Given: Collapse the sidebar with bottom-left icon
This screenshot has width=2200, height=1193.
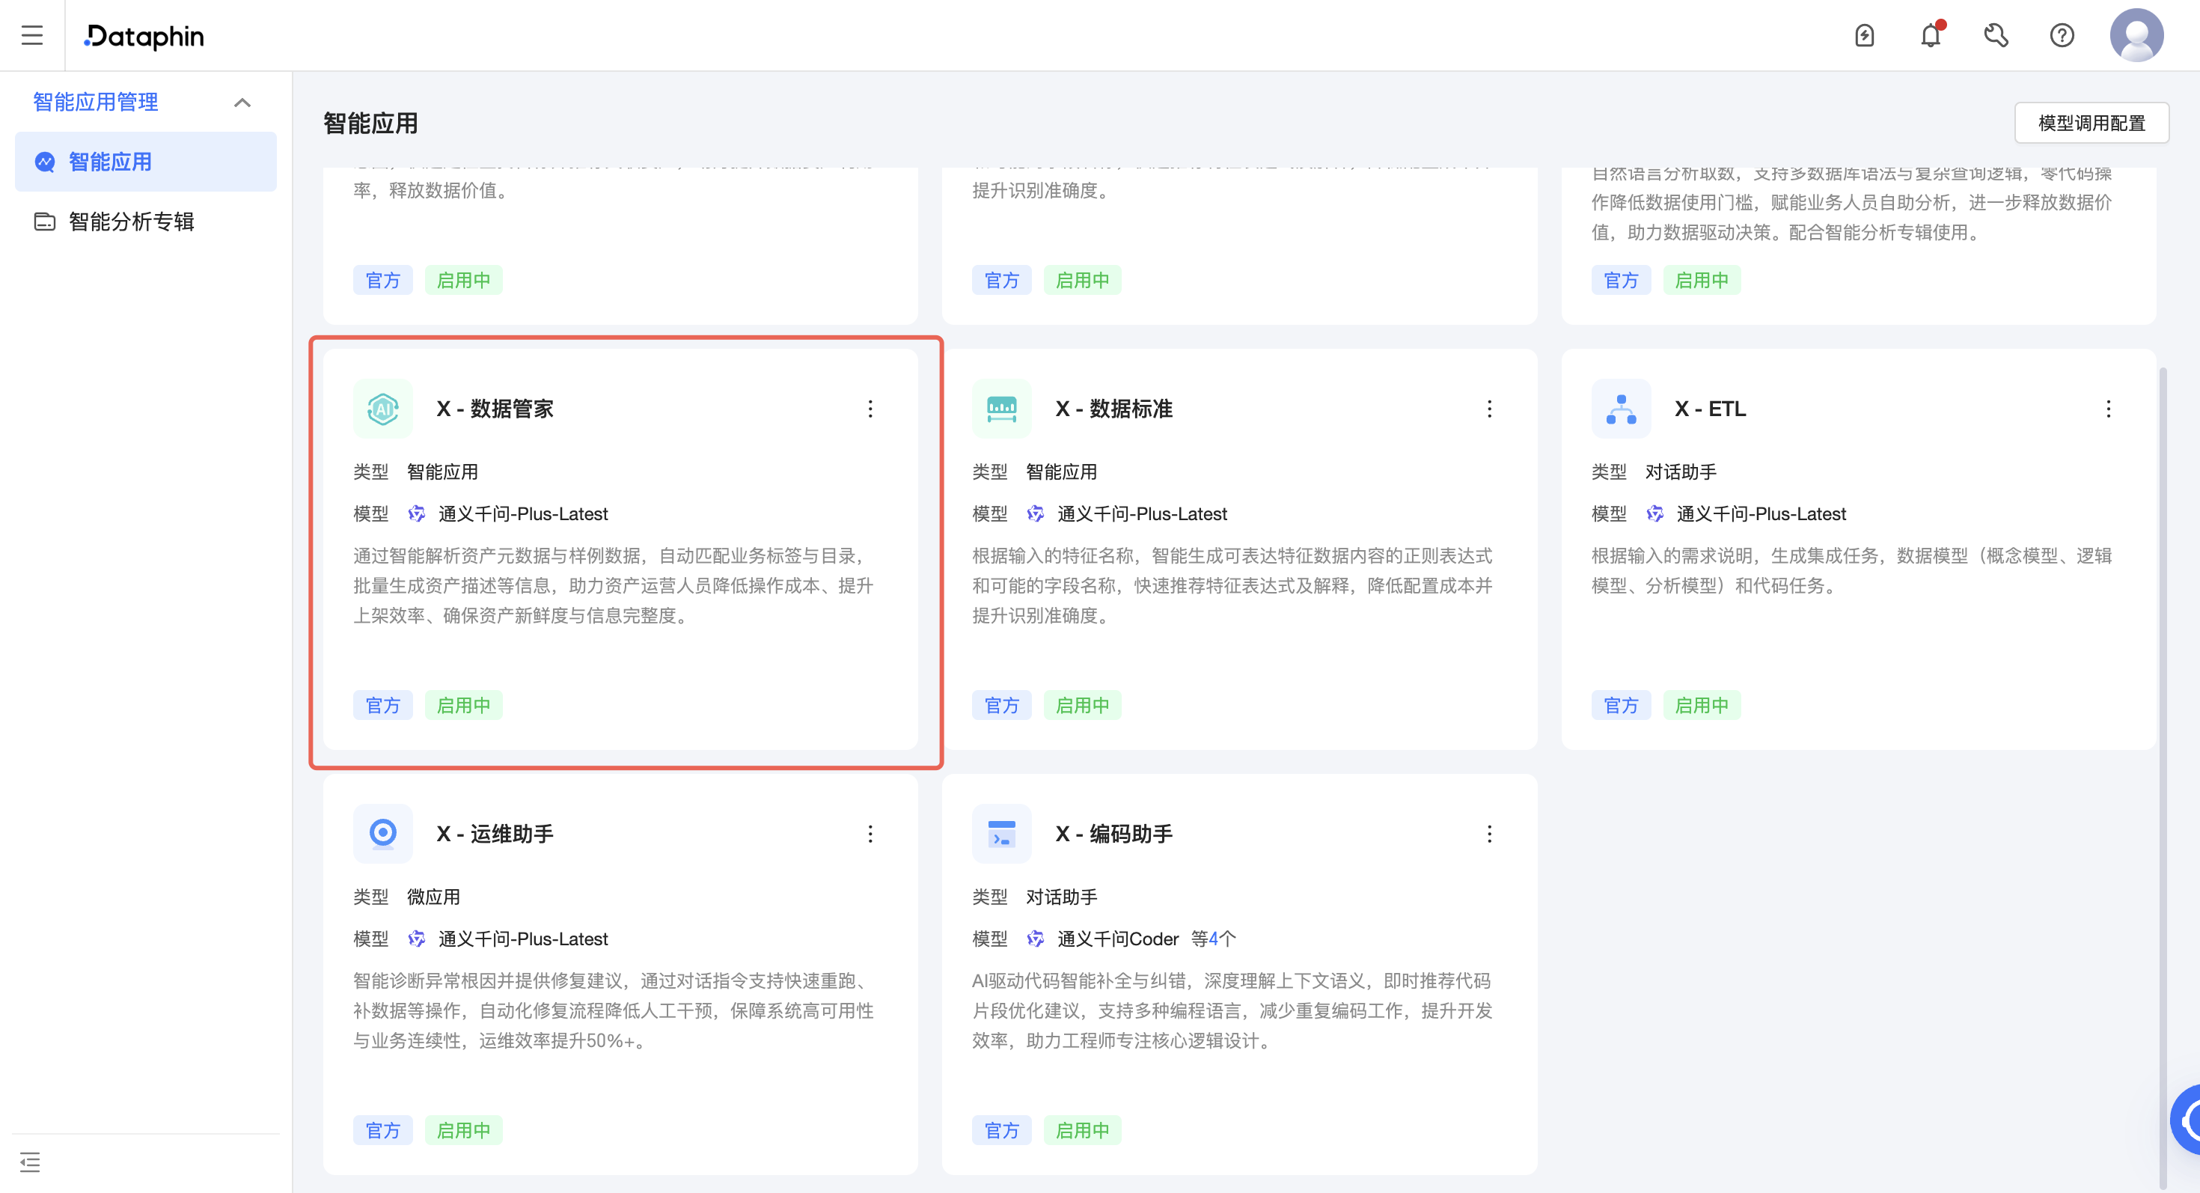Looking at the screenshot, I should [31, 1162].
